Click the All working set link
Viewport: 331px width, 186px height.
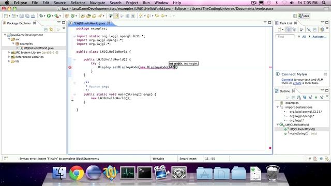tap(304, 37)
